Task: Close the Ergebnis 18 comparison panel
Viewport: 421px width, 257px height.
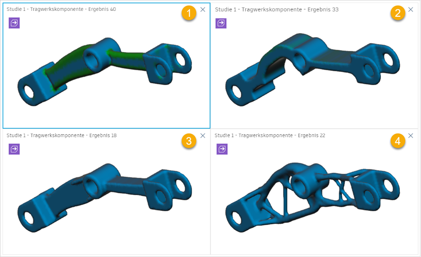Action: click(x=203, y=136)
